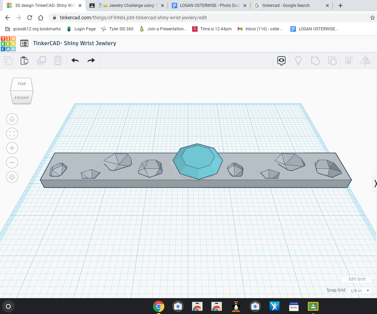
Task: Click the Ungroup shapes icon
Action: click(332, 61)
